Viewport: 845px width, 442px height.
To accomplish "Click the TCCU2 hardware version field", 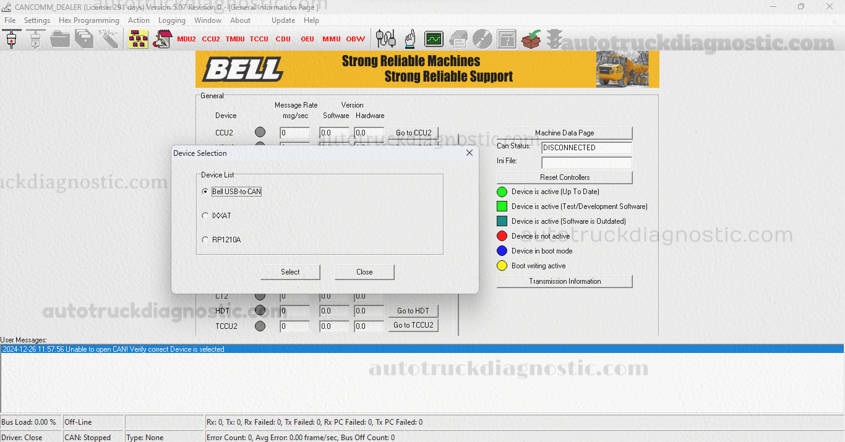I will (369, 326).
